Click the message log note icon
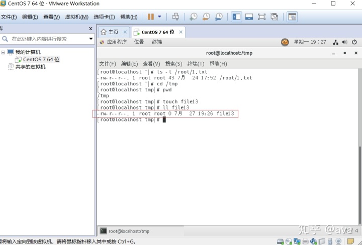 351,241
